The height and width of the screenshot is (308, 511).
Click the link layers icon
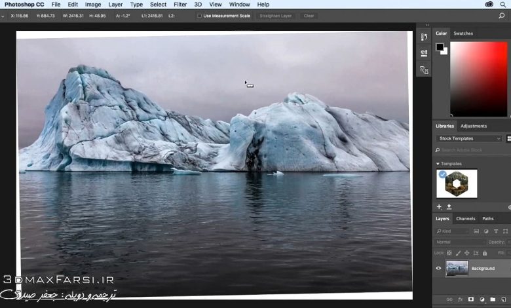pyautogui.click(x=449, y=299)
